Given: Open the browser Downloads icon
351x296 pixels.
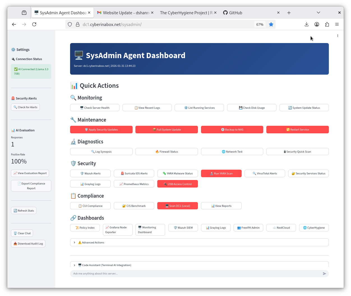Looking at the screenshot, I should point(306,24).
